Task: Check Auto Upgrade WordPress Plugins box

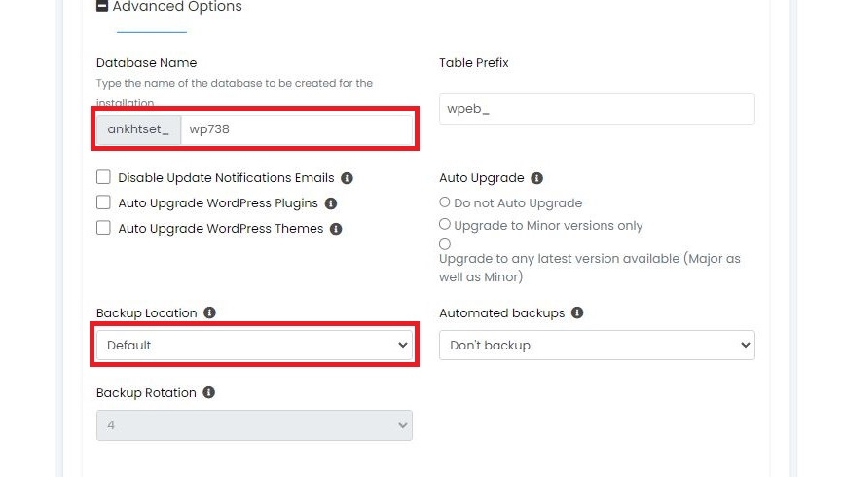Action: pyautogui.click(x=103, y=202)
